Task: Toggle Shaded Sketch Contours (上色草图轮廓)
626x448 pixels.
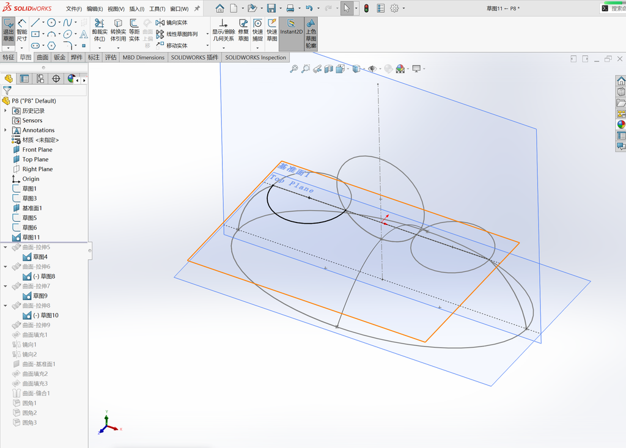Action: (311, 34)
